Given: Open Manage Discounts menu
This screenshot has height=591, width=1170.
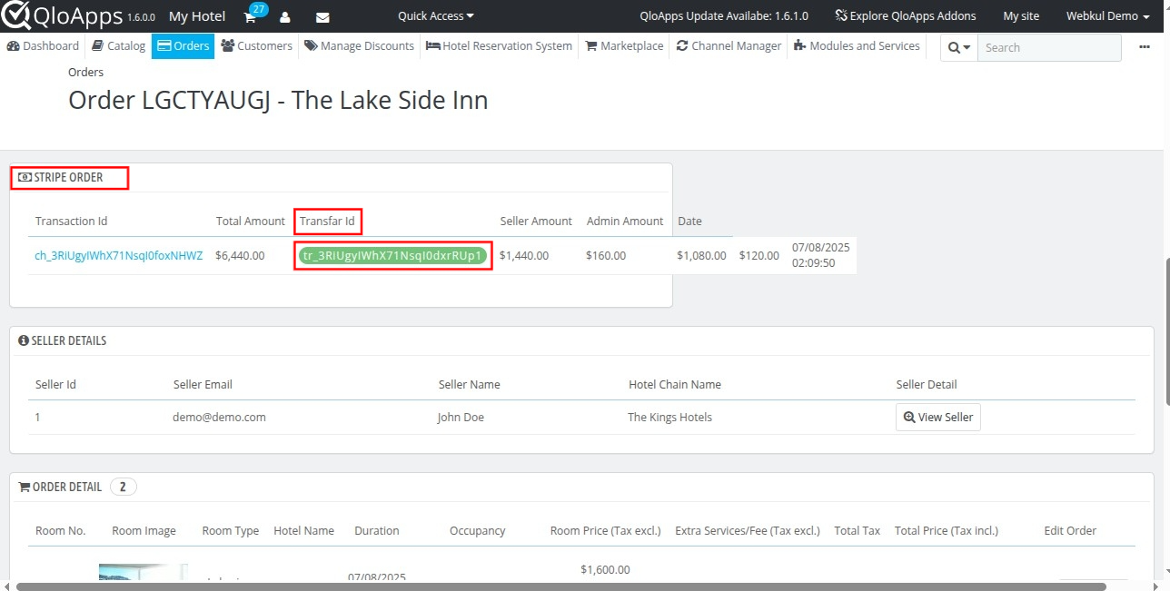Looking at the screenshot, I should (359, 45).
